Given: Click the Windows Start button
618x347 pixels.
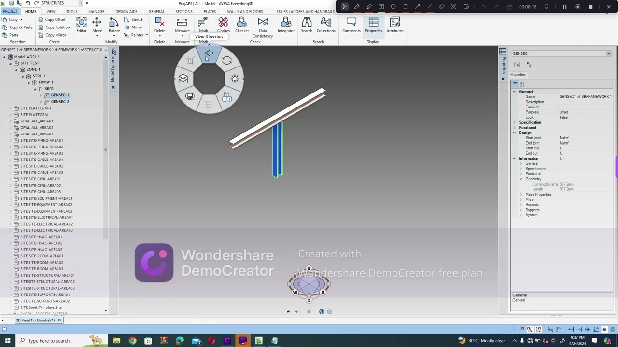Looking at the screenshot, I should tap(7, 341).
